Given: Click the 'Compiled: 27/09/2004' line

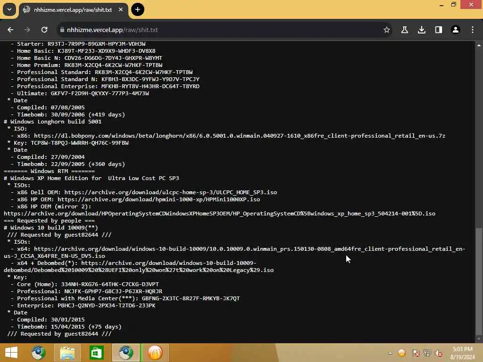Looking at the screenshot, I should coord(48,157).
